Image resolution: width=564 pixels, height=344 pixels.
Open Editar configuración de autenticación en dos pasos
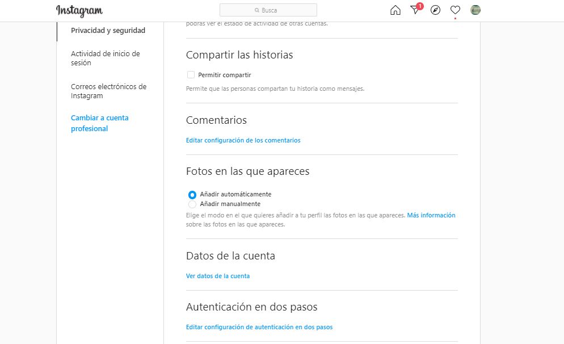[259, 327]
